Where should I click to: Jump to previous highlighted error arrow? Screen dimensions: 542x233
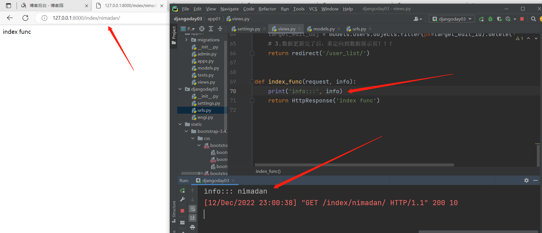(x=528, y=38)
